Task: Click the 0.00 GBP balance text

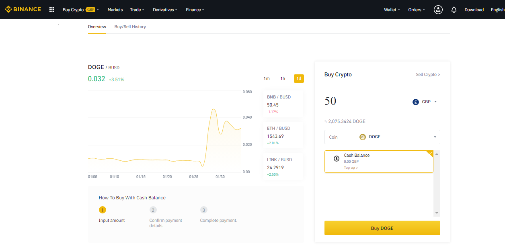Action: (351, 162)
